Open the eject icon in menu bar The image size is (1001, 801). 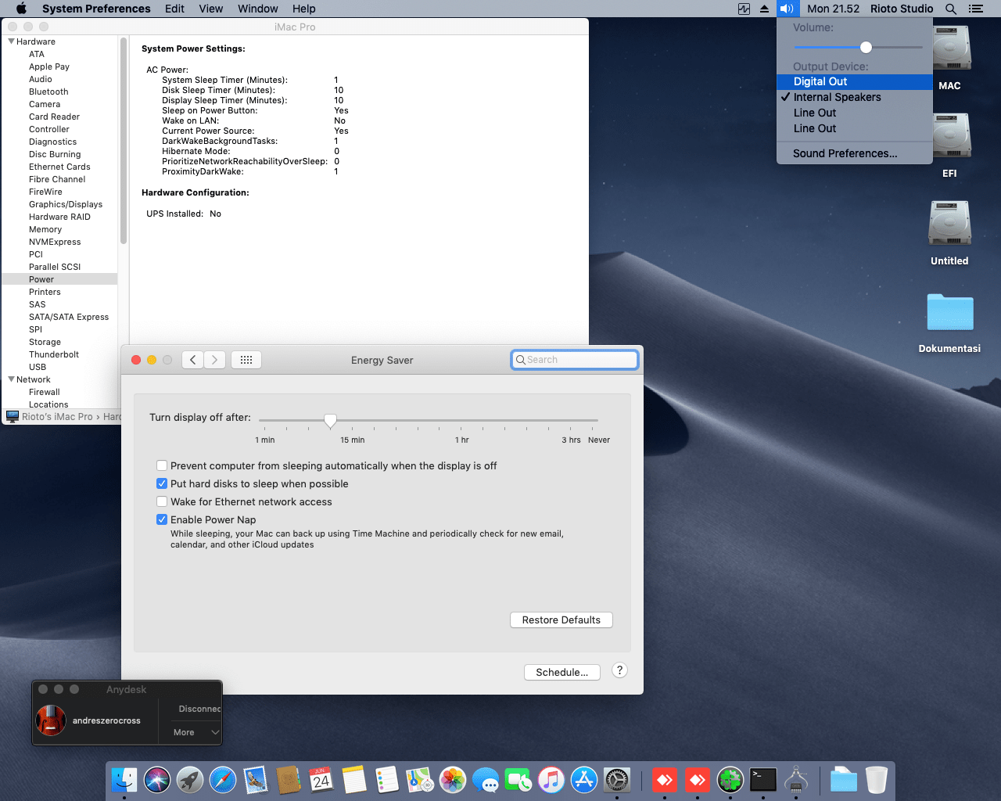click(x=764, y=9)
